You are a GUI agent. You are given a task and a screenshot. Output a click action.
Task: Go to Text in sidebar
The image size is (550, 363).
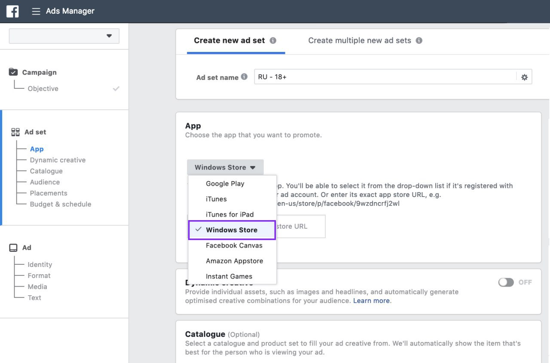(x=34, y=298)
